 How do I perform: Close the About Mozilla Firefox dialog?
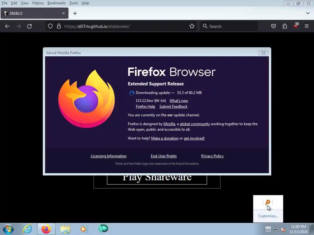[x=263, y=53]
